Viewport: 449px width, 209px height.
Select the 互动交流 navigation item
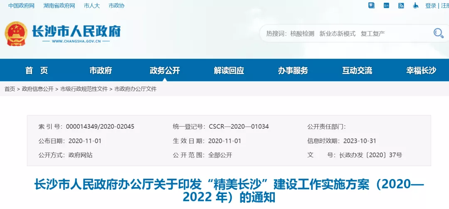click(357, 70)
